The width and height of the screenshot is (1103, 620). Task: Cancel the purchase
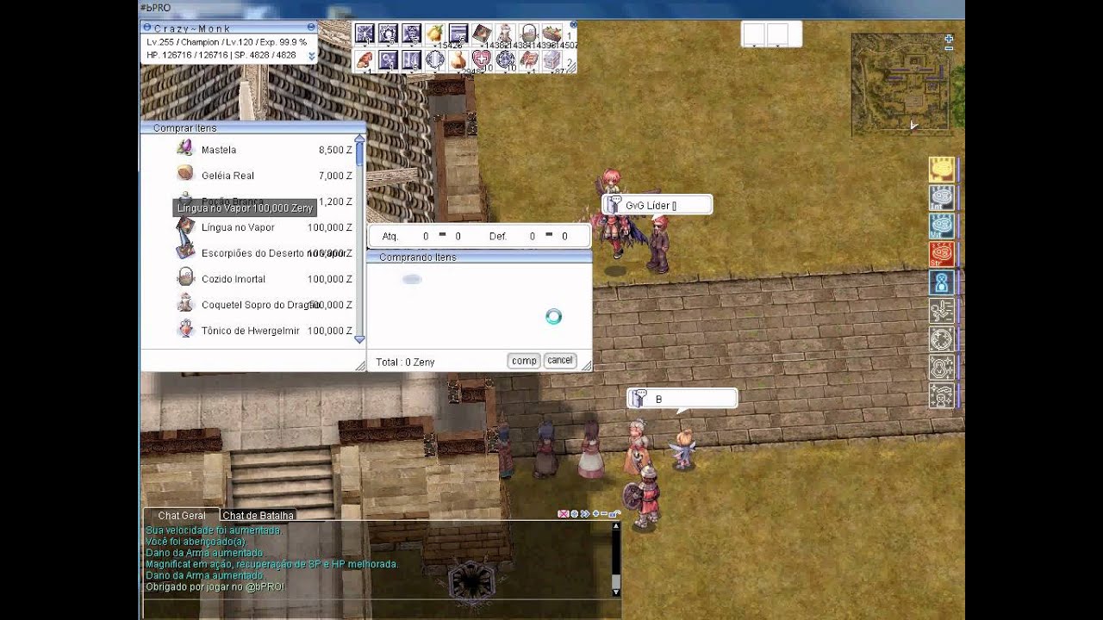(560, 361)
